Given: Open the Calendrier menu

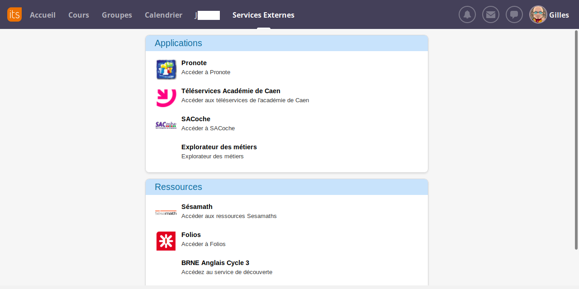Looking at the screenshot, I should coord(163,15).
